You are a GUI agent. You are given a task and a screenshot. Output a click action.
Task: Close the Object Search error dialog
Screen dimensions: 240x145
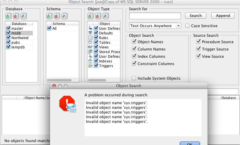(x=54, y=86)
